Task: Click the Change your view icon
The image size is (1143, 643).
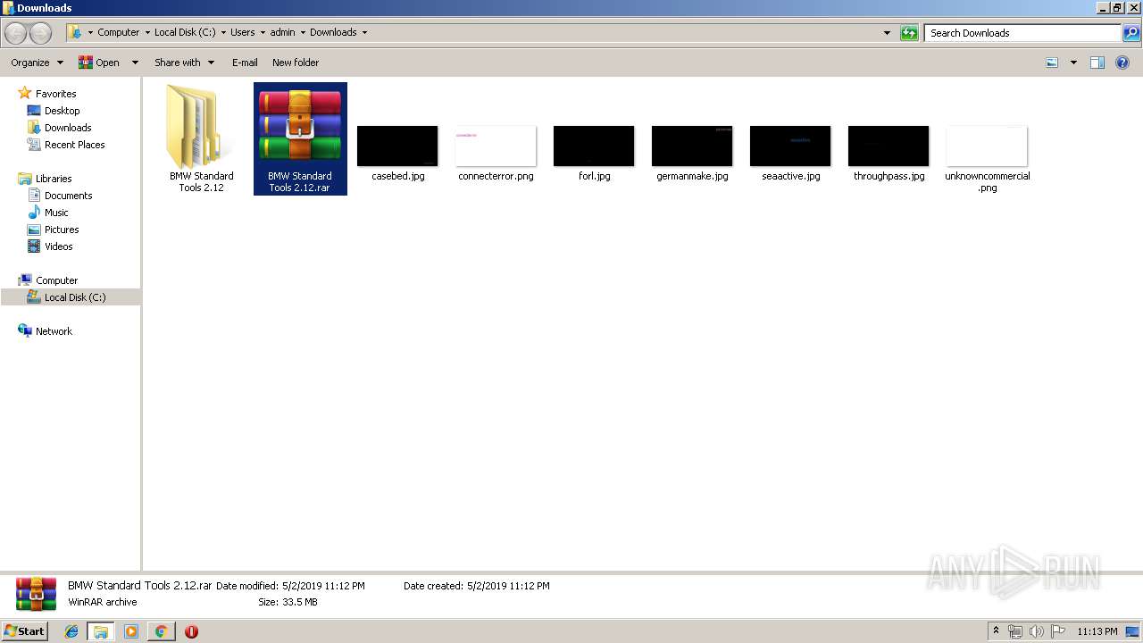Action: [x=1052, y=63]
